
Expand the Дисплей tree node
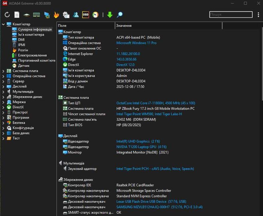point(3,87)
